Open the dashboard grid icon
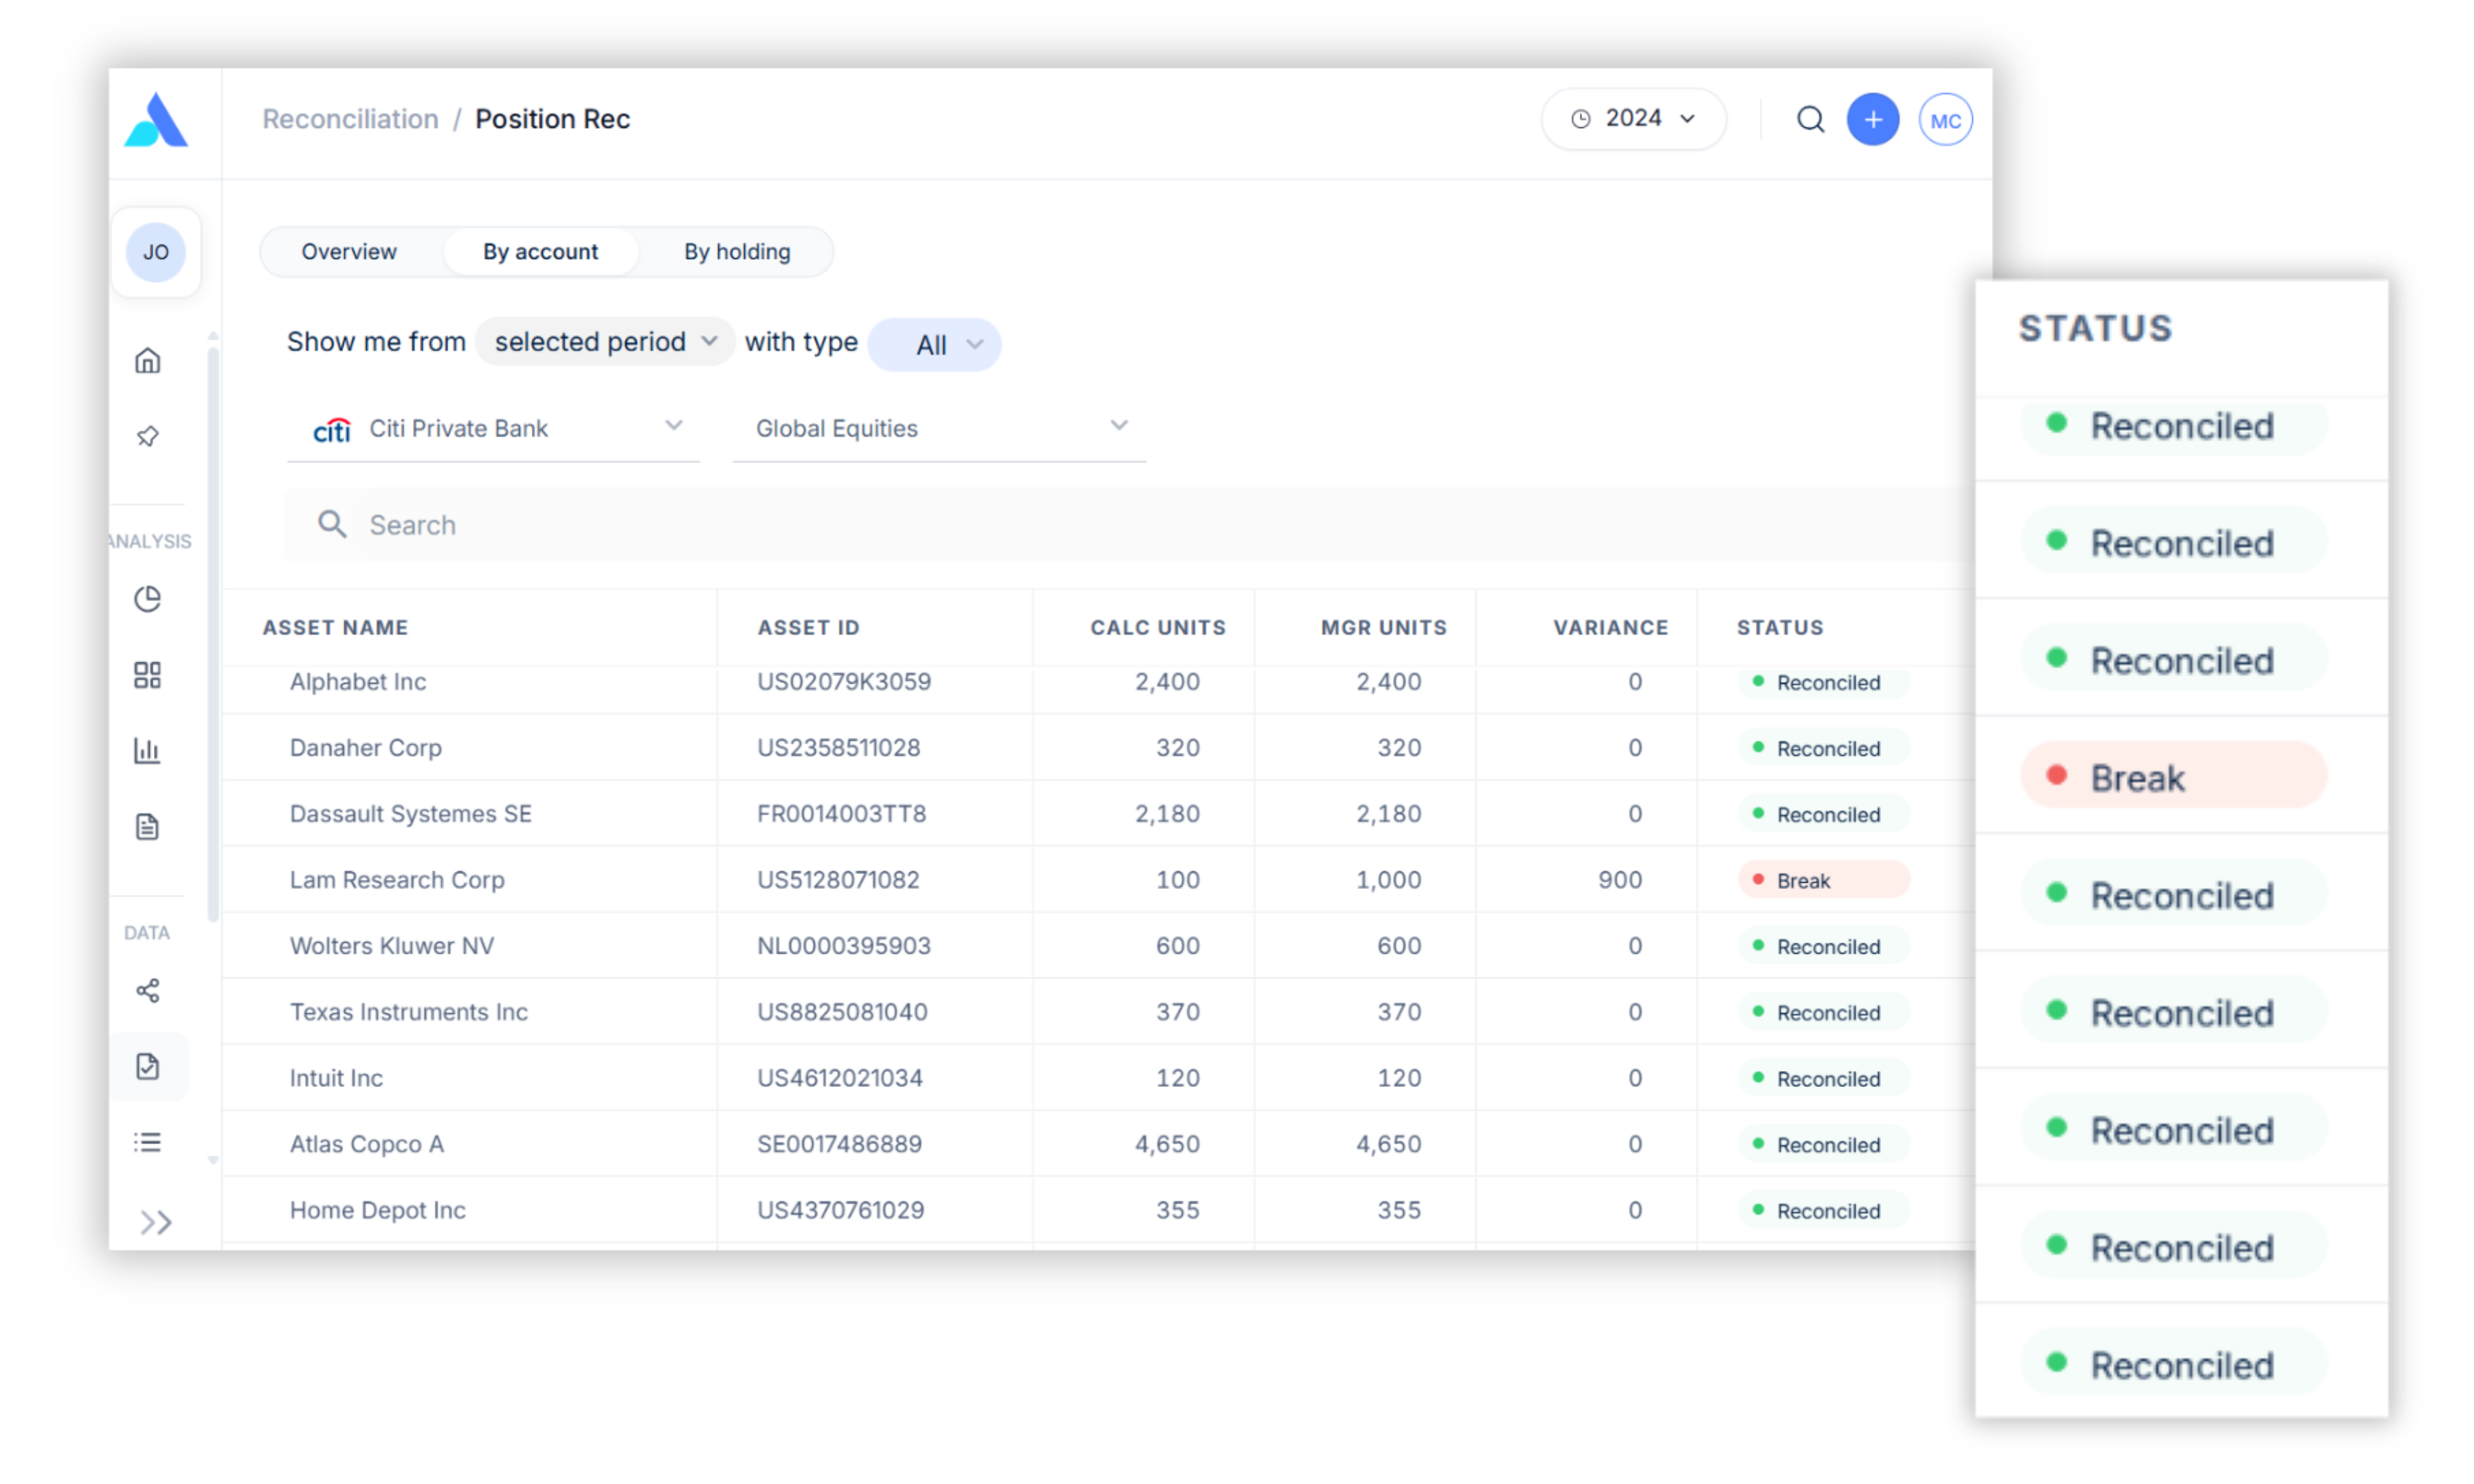Screen dimensions: 2474x1484 [147, 675]
